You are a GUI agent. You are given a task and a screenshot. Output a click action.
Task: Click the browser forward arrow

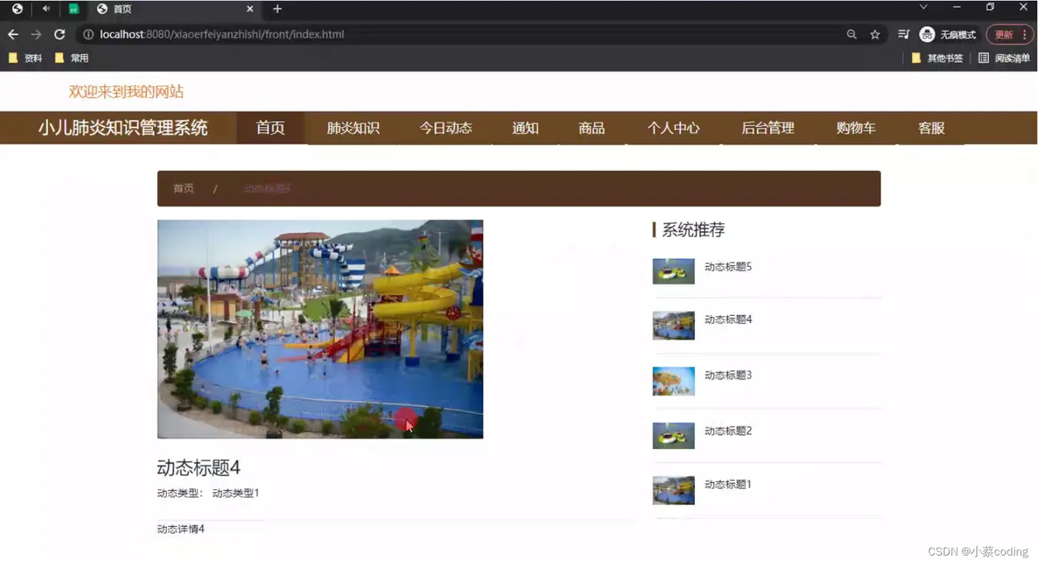click(36, 34)
